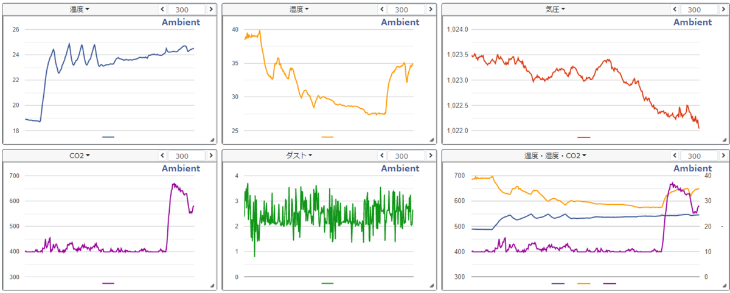Click the Ambient link in 温度・湿度・CO2 chart
The image size is (730, 293).
pyautogui.click(x=692, y=168)
